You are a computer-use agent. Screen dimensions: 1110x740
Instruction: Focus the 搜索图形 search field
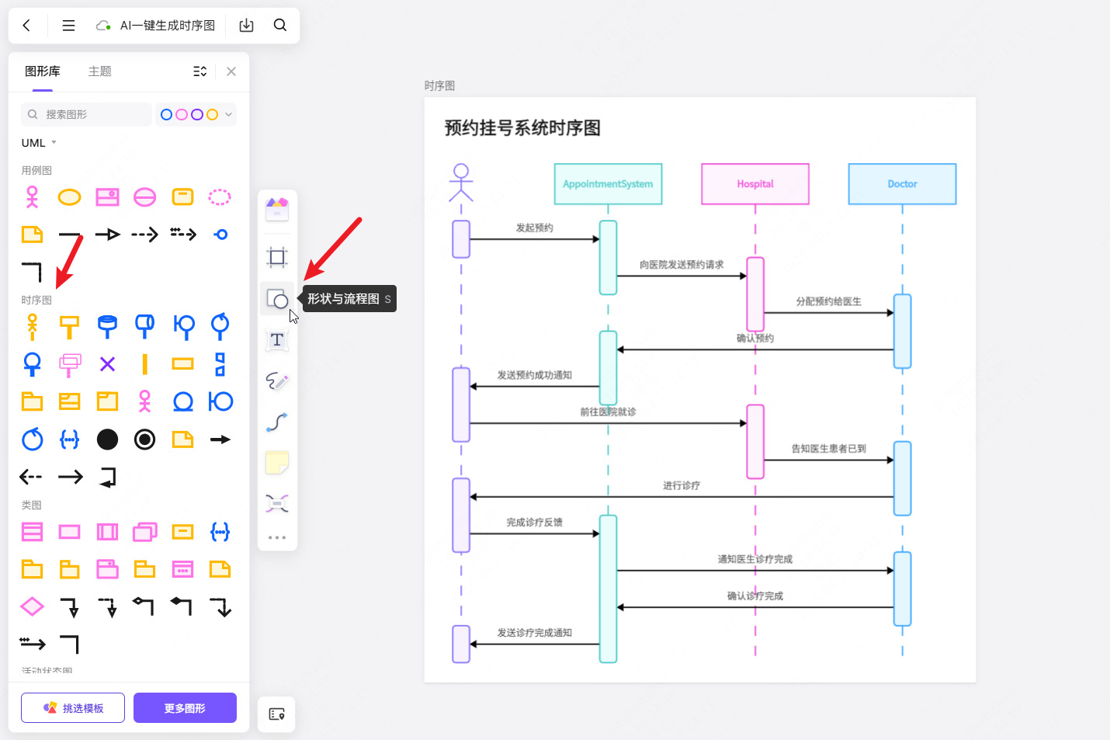pyautogui.click(x=86, y=114)
